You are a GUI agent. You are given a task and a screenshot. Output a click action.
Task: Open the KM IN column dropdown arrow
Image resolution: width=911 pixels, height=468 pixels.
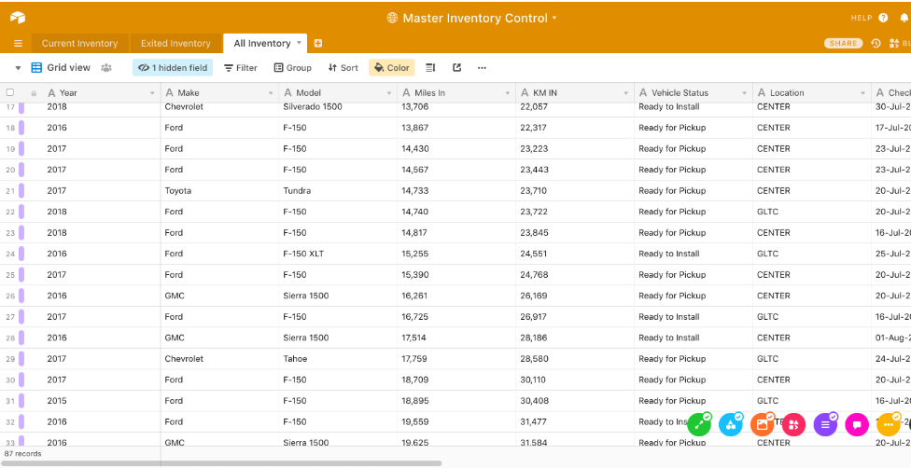pos(625,93)
